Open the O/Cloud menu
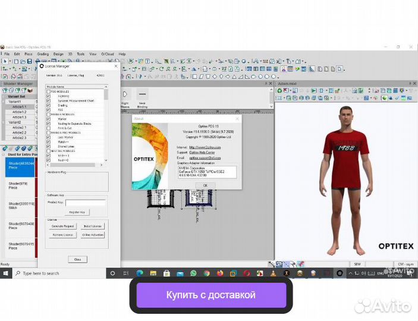Viewport: 418px width, 321px height. [107, 54]
